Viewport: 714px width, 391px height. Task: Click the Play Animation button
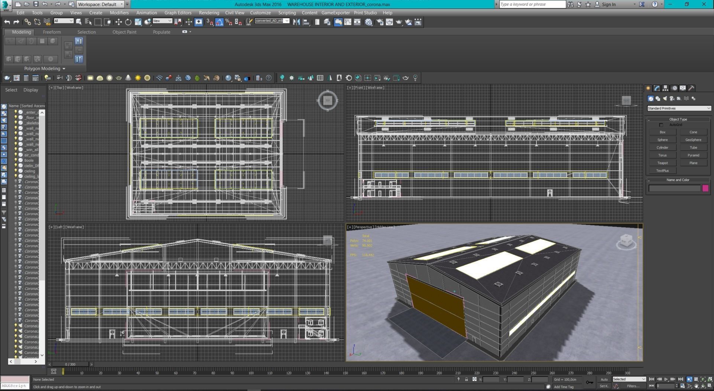666,379
